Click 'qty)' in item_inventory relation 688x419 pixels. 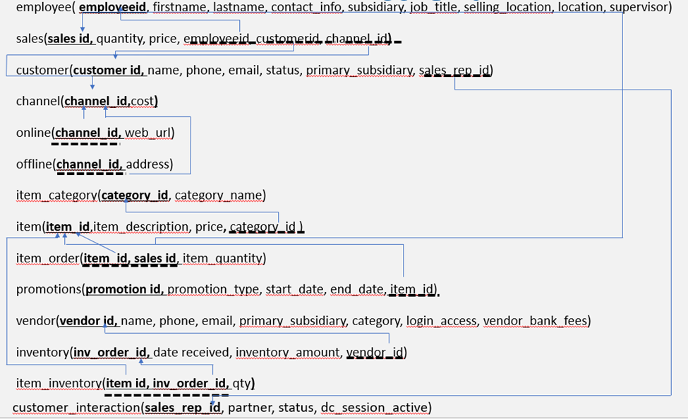pyautogui.click(x=244, y=384)
